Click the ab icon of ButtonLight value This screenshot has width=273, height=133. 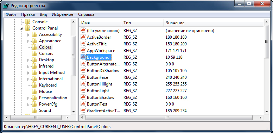[x=83, y=90]
